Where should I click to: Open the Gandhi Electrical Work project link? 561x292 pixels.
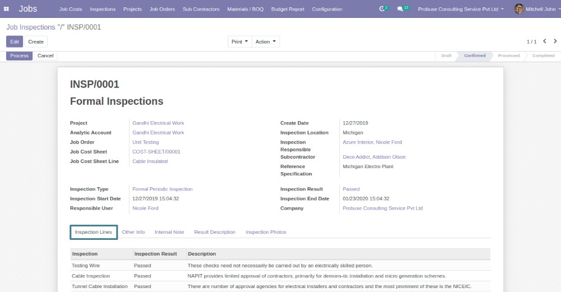coord(158,123)
